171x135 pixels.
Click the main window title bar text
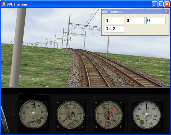(17, 4)
